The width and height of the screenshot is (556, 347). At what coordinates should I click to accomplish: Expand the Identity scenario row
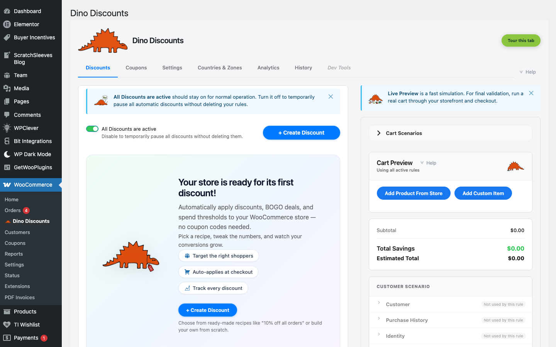pos(451,336)
